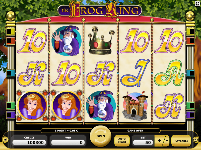Click the golden SPIN button

[101, 136]
